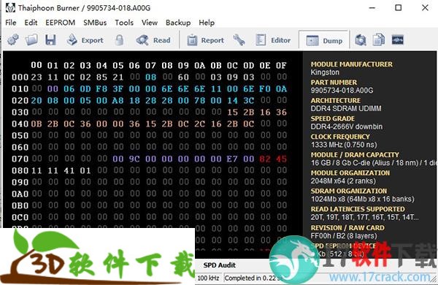Open the File menu
Image resolution: width=438 pixels, height=285 pixels.
[11, 23]
